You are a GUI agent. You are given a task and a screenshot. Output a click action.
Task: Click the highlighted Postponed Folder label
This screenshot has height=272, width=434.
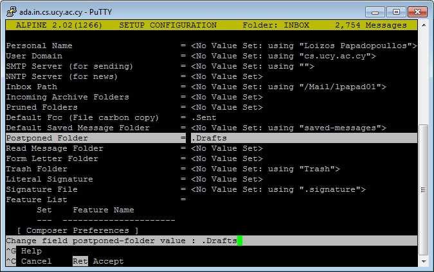pyautogui.click(x=47, y=138)
